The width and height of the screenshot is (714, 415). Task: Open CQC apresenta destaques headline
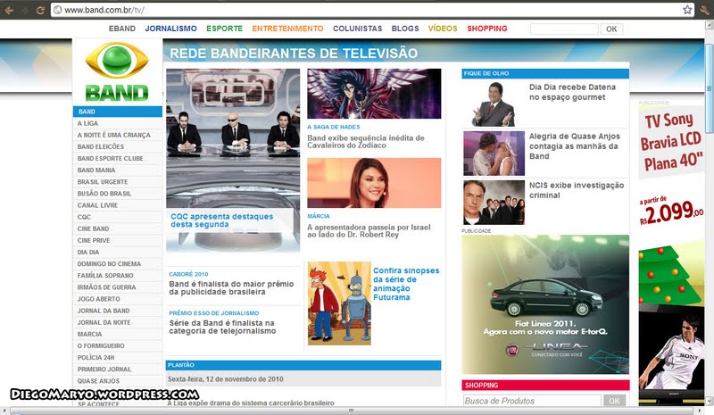(x=221, y=220)
